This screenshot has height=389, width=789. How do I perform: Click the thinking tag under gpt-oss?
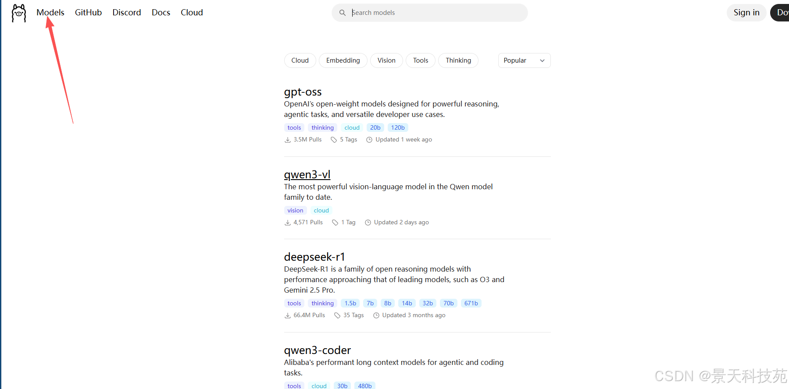click(322, 127)
